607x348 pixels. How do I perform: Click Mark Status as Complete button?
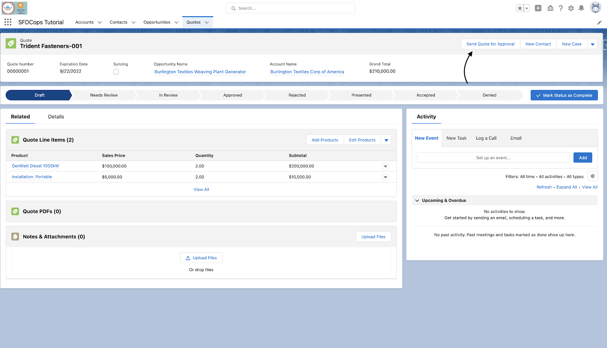[x=564, y=95]
